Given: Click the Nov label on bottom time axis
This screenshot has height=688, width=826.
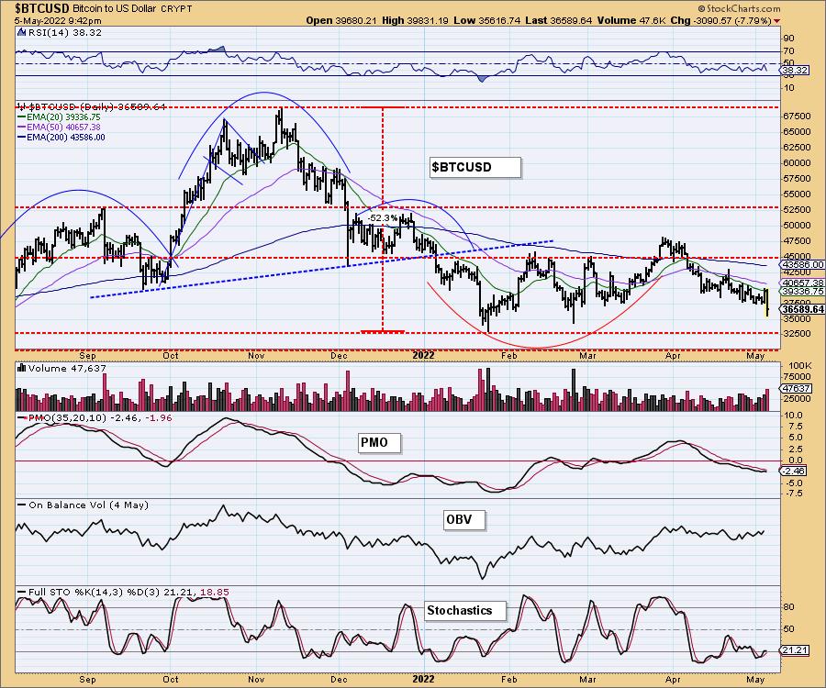Looking at the screenshot, I should click(x=256, y=679).
